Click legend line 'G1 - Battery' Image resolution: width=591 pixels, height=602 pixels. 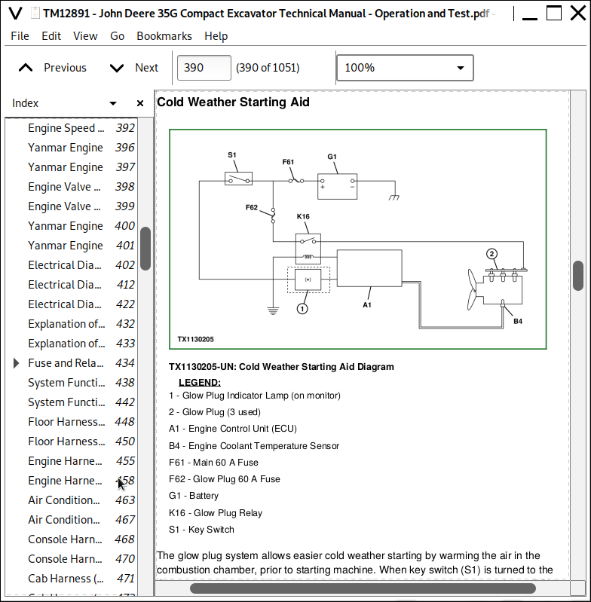click(x=194, y=496)
